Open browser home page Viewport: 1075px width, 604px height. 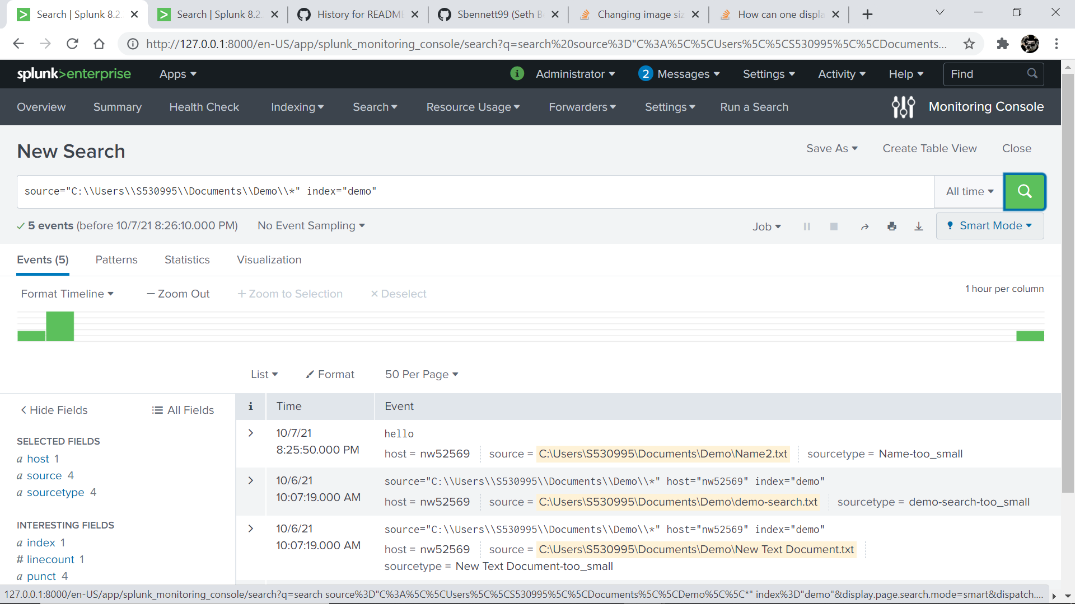[99, 44]
